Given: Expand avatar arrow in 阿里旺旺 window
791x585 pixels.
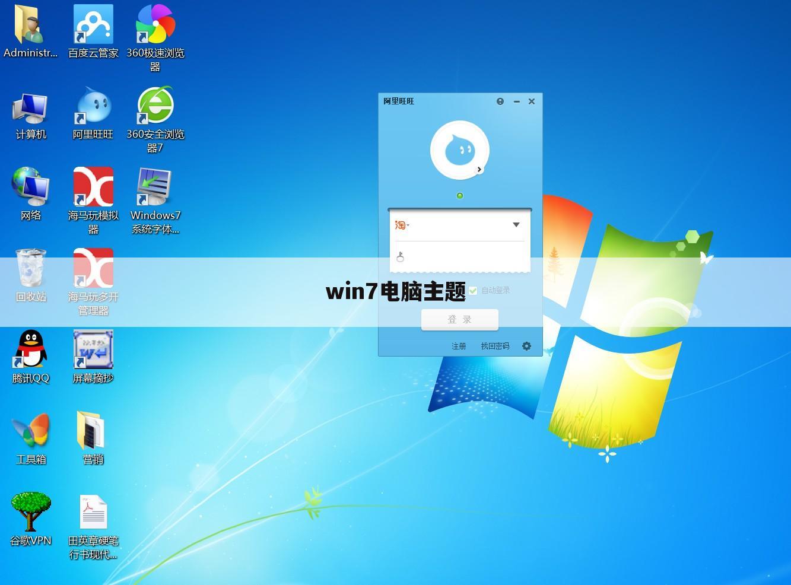Looking at the screenshot, I should point(479,170).
